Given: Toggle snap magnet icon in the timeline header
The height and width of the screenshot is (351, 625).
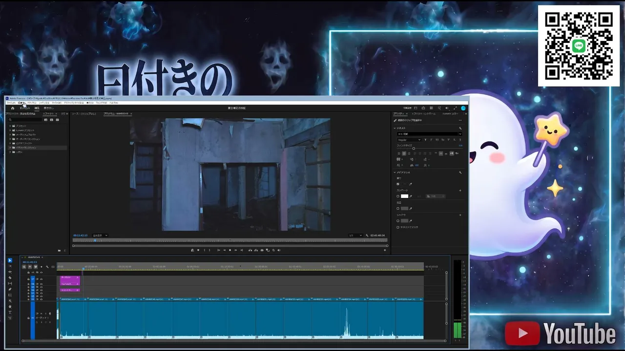Looking at the screenshot, I should click(x=30, y=267).
